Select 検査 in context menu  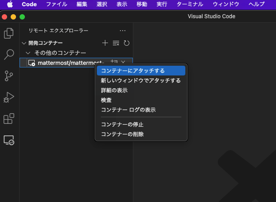(x=141, y=100)
